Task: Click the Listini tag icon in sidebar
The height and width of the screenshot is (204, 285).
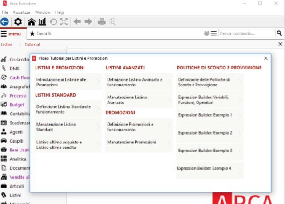Action: [4, 195]
